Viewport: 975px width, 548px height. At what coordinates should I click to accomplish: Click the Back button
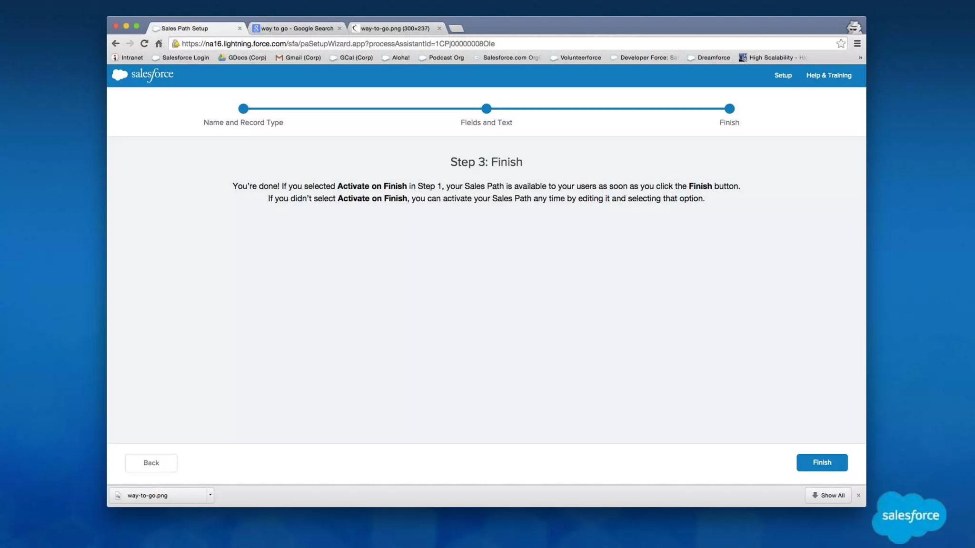[x=151, y=463]
